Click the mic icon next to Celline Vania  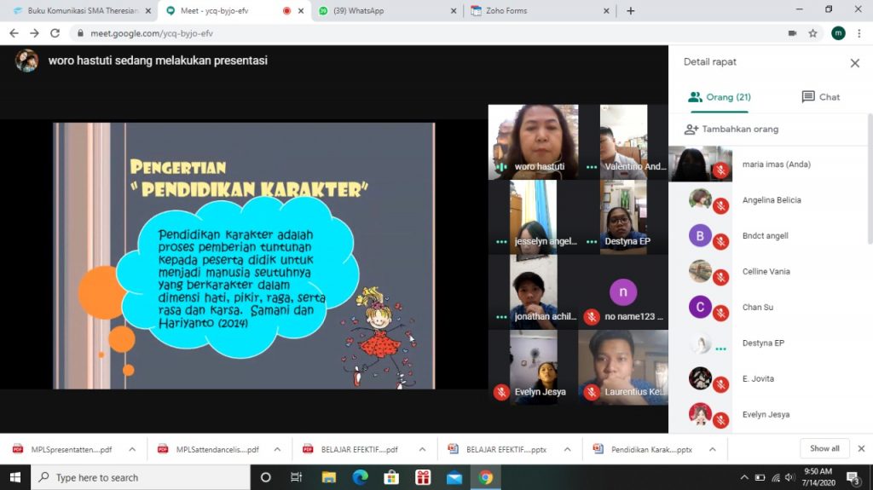point(720,277)
